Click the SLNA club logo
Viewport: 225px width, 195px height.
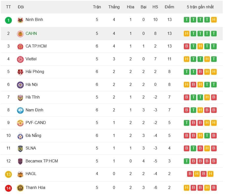pos(20,149)
